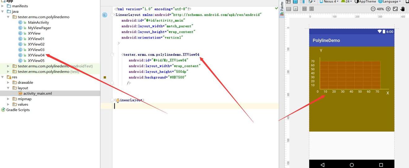The width and height of the screenshot is (409, 168).
Task: Enable the pan hand tool
Action: pos(403,9)
